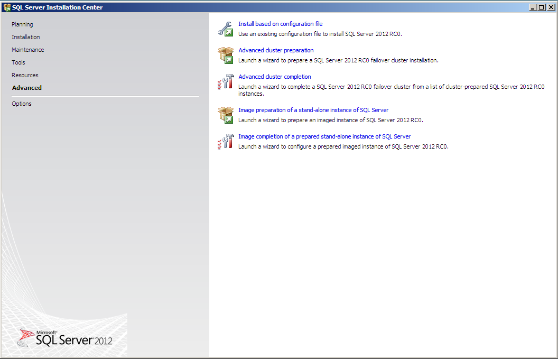Open the Tools section
Screen dimensions: 558x359
point(18,62)
